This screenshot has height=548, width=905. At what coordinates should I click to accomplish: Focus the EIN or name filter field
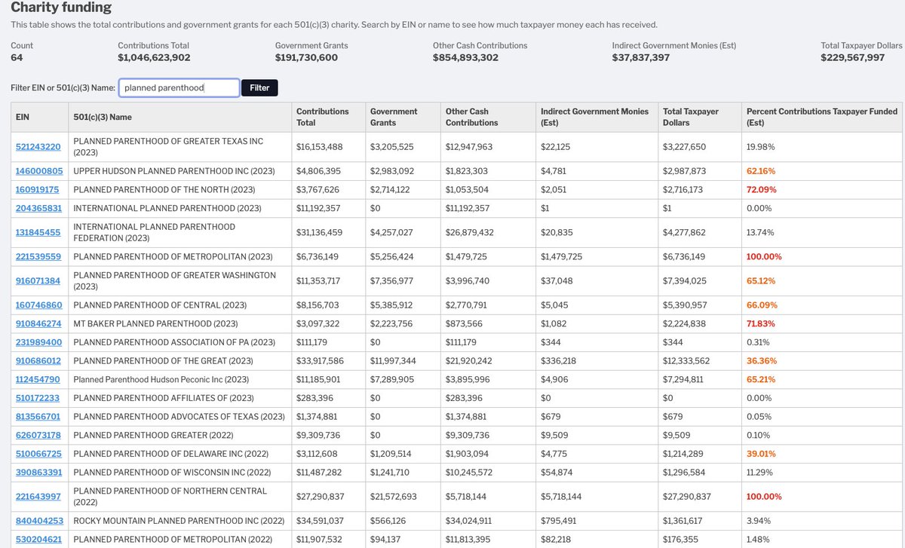[179, 88]
